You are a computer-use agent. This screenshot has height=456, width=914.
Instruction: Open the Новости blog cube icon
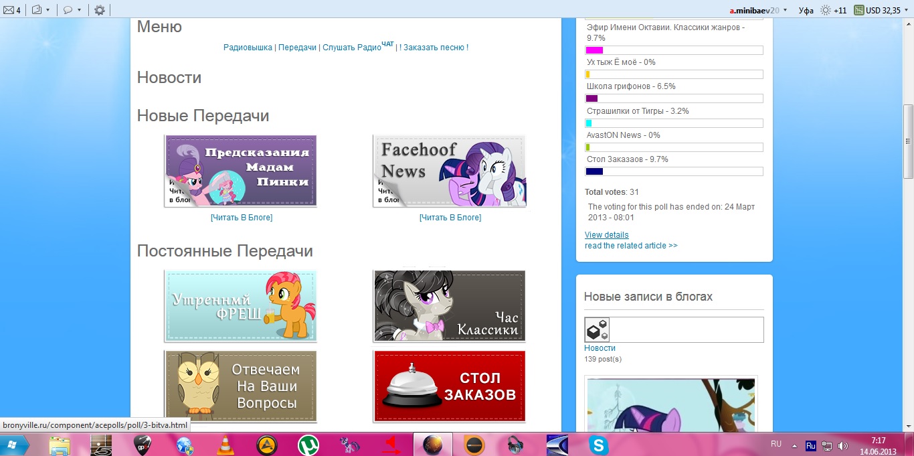click(x=597, y=329)
